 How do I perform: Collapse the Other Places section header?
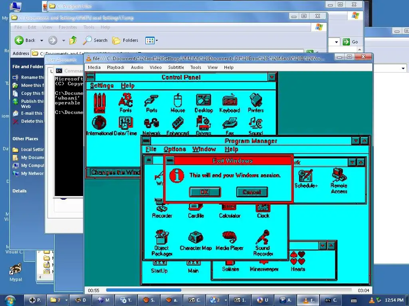click(x=25, y=139)
